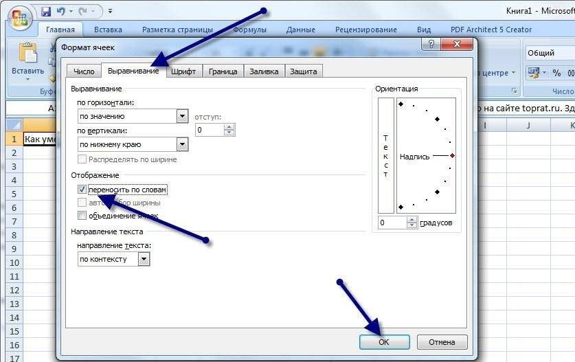Redo the last action
The width and height of the screenshot is (575, 362).
coord(82,12)
